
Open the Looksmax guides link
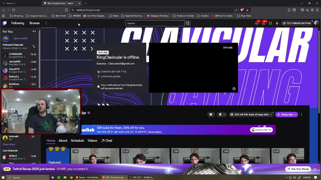[x=109, y=76]
